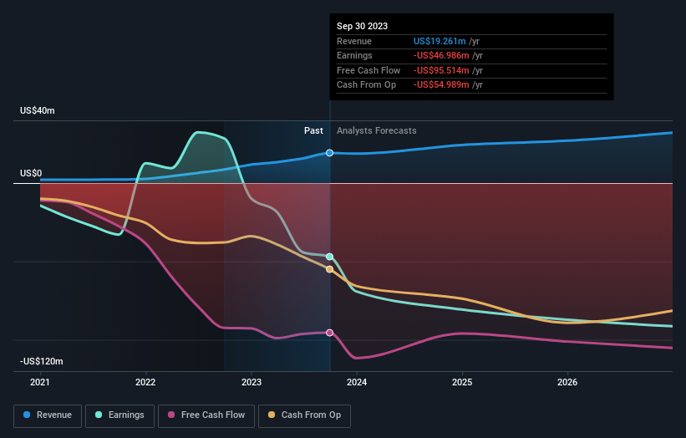Click the US$0 y-axis label
Viewport: 686px width, 438px height.
(31, 173)
